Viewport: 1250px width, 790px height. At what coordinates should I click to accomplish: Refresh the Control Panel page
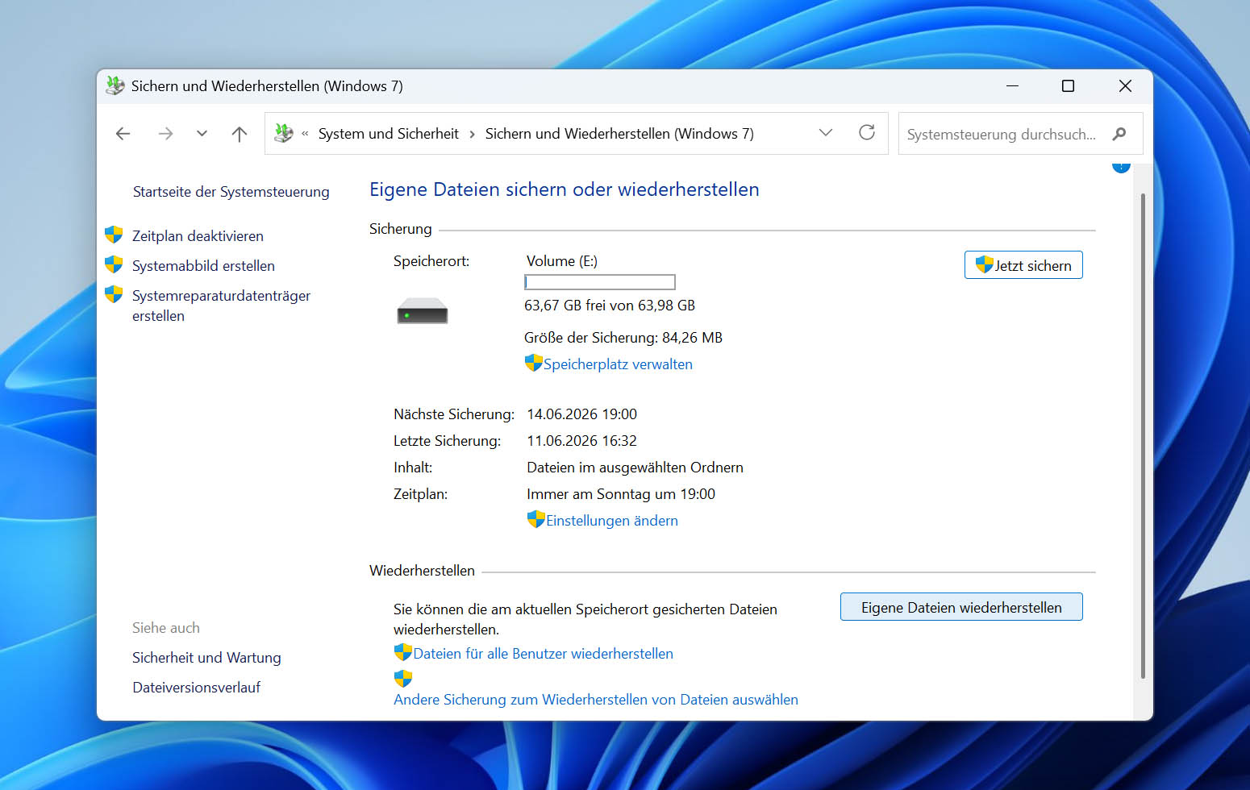click(867, 133)
